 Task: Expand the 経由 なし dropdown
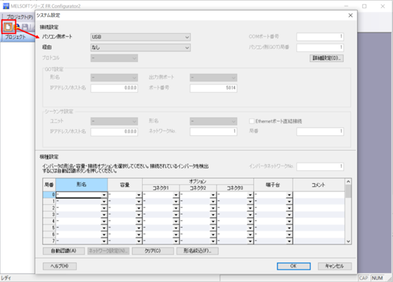140,48
